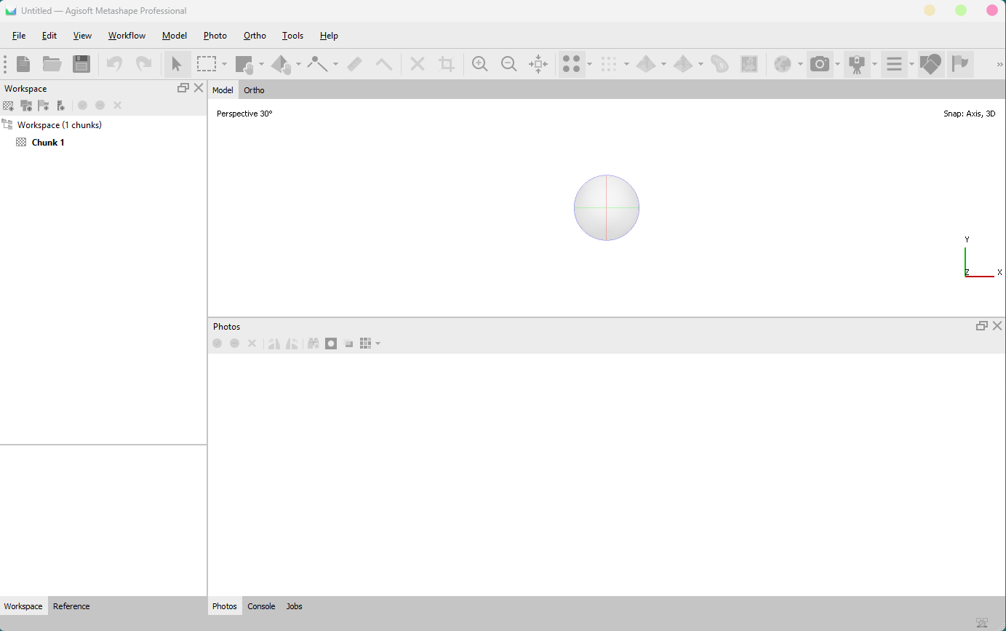Float the Workspace panel with its undock icon
1006x631 pixels.
click(x=183, y=88)
